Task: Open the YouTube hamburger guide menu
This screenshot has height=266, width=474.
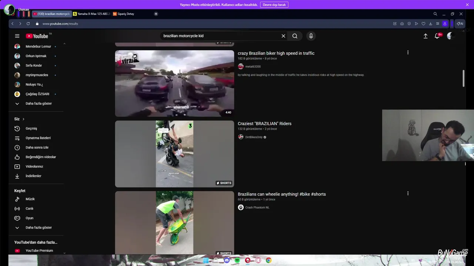Action: [x=17, y=36]
